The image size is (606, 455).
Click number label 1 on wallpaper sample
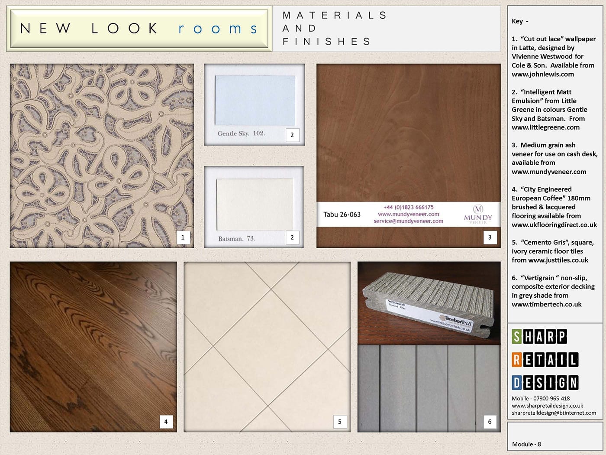tap(183, 237)
